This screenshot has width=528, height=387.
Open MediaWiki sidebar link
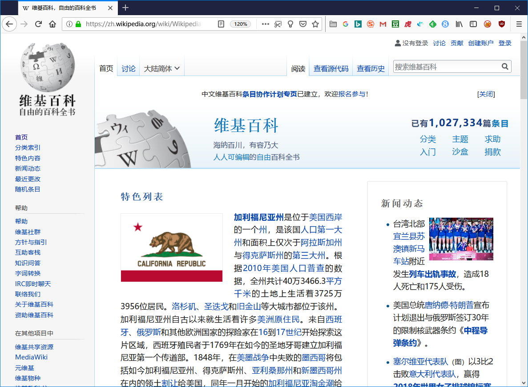[31, 357]
